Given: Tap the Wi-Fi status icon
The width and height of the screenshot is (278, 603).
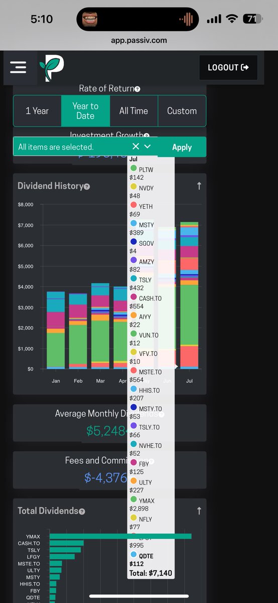Looking at the screenshot, I should 231,19.
